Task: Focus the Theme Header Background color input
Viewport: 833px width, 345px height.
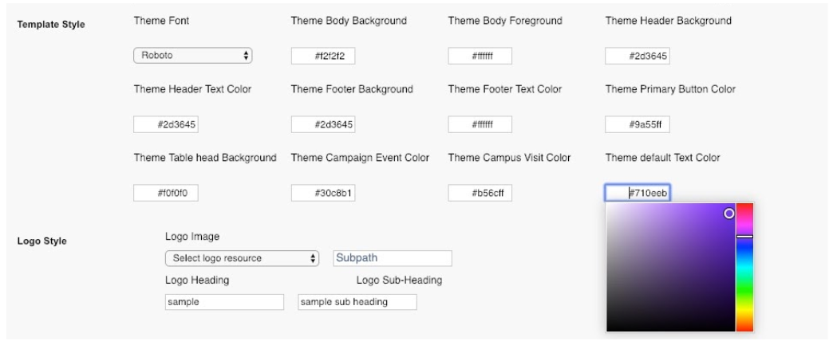Action: [x=637, y=56]
